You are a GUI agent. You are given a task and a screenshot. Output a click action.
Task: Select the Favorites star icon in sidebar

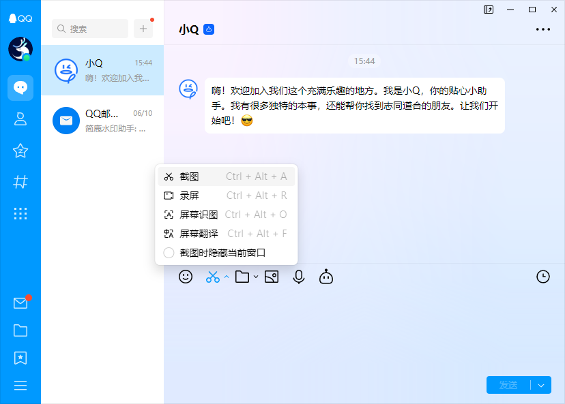click(x=20, y=151)
